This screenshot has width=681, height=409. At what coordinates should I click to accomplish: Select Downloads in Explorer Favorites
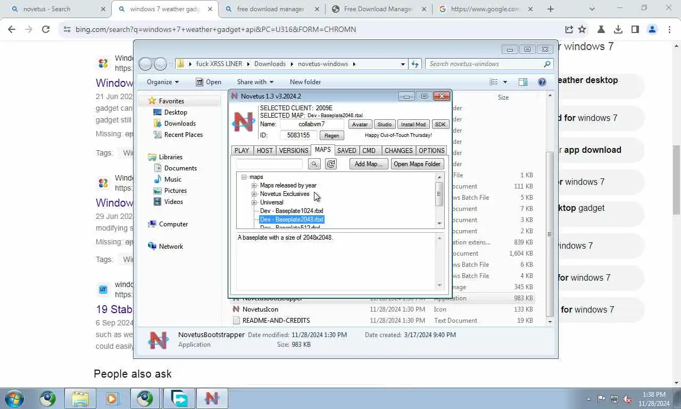pyautogui.click(x=180, y=124)
